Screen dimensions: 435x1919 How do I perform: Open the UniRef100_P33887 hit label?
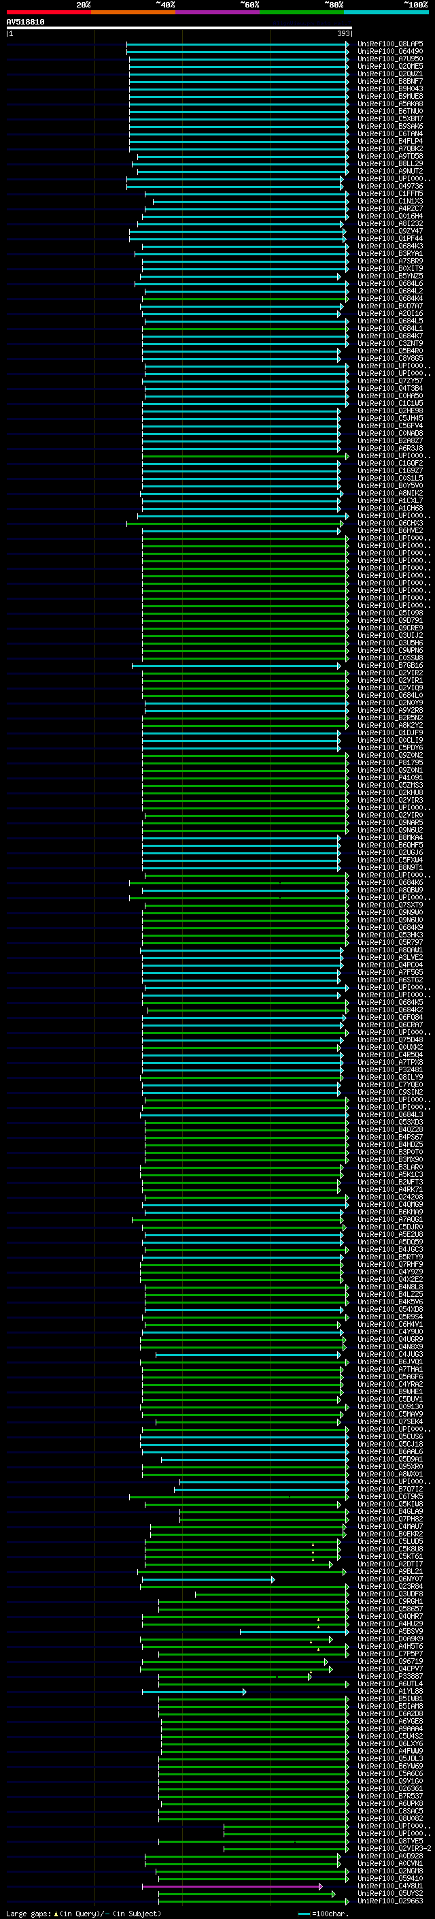point(389,1677)
